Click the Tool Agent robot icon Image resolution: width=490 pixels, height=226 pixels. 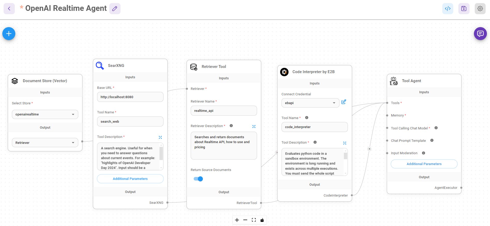[x=394, y=81]
